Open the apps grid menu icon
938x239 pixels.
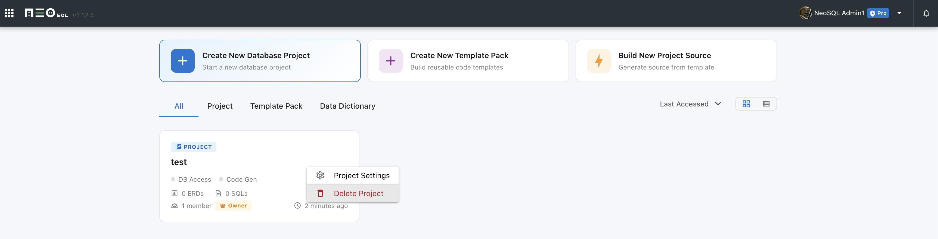coord(9,14)
